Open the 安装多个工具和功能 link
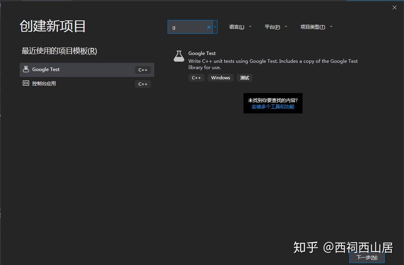Screen dimensions: 404x265 273,107
